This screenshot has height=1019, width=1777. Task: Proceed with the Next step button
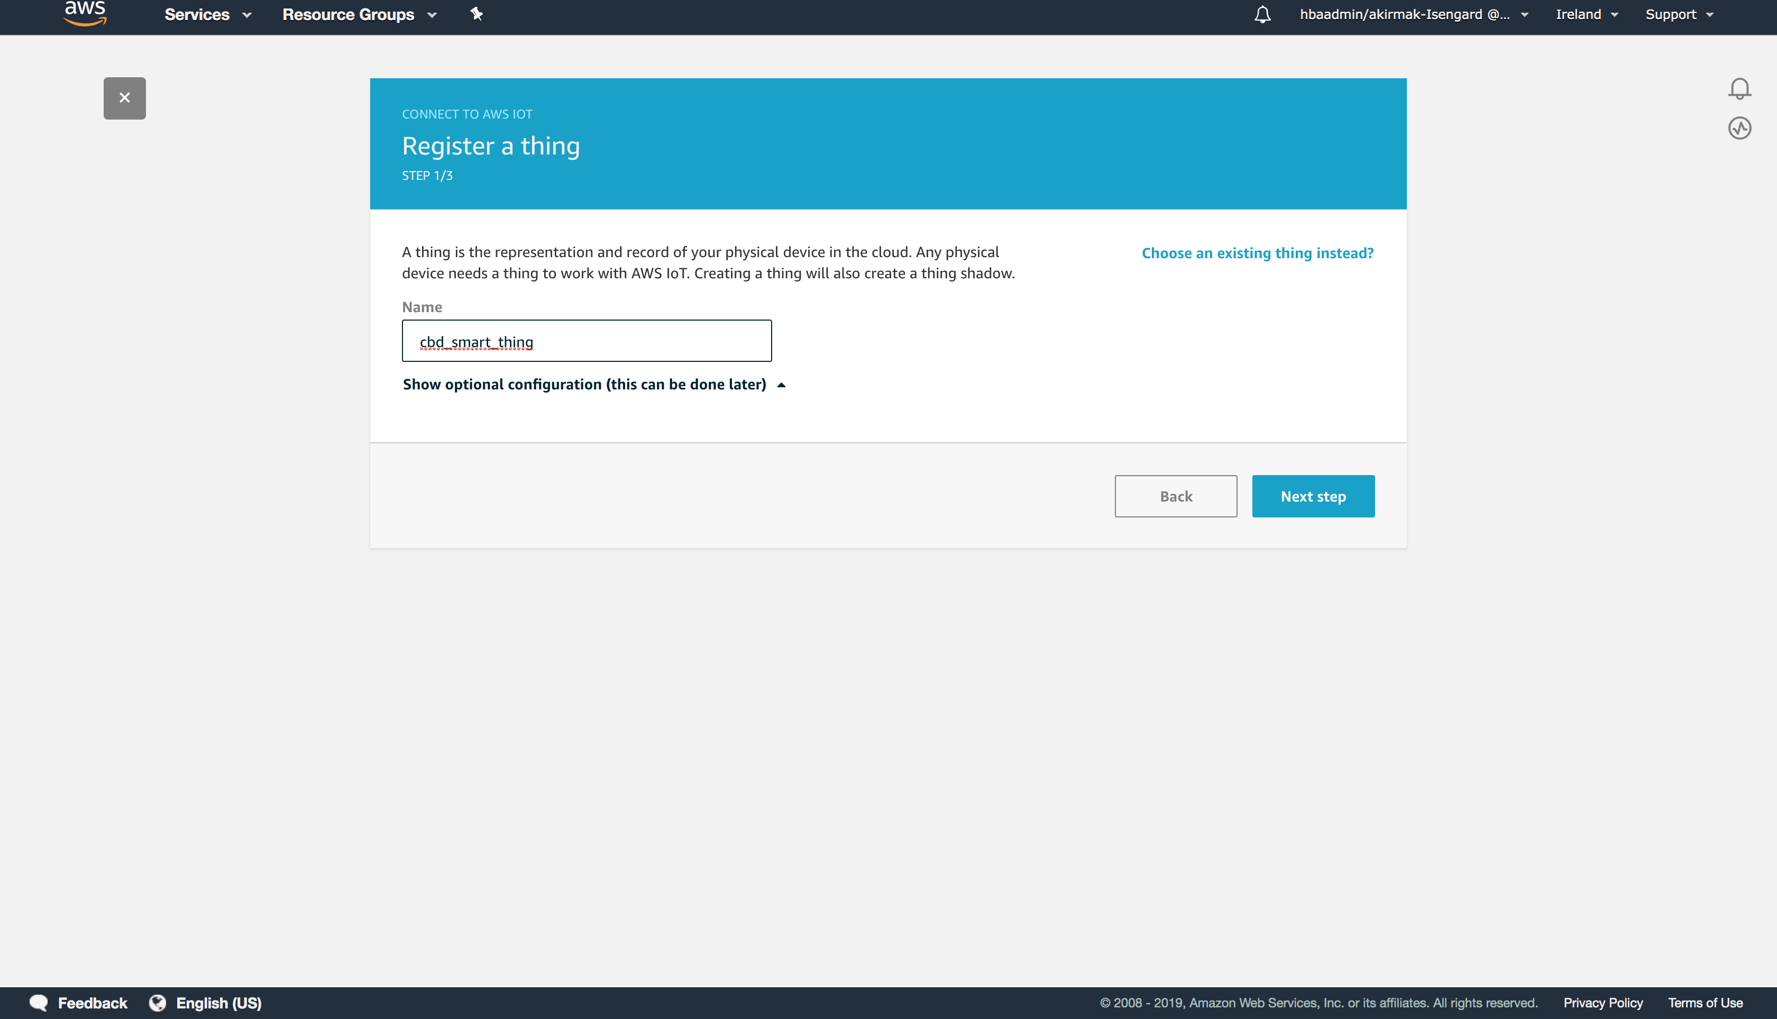(x=1313, y=496)
